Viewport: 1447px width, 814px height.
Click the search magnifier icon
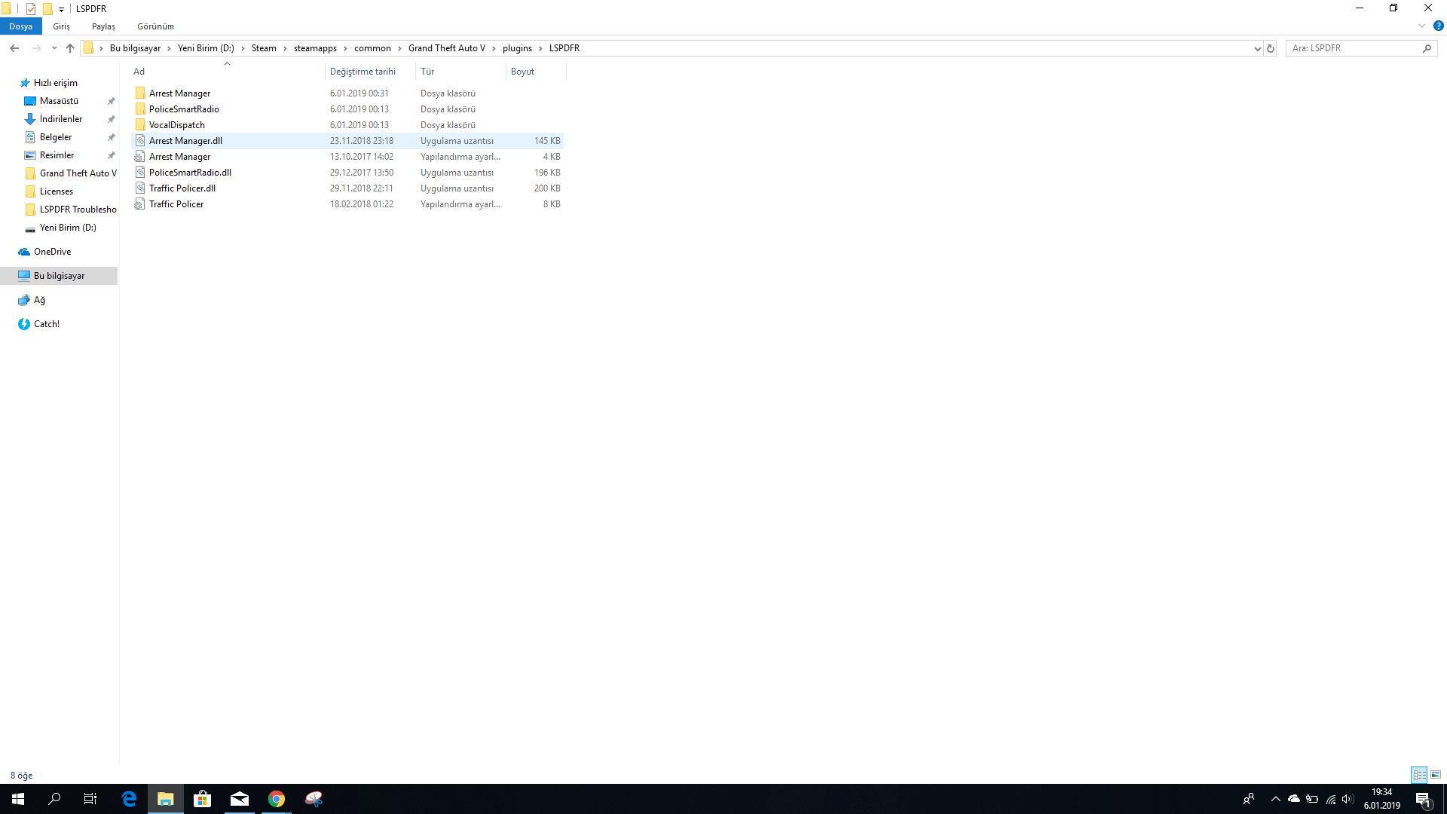[x=1427, y=48]
